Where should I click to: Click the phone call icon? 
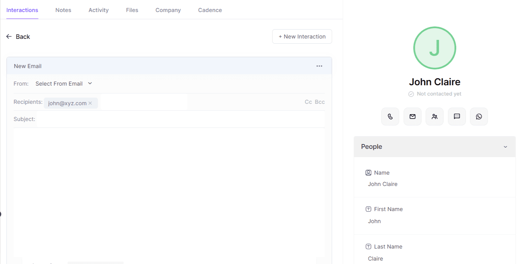pos(390,116)
